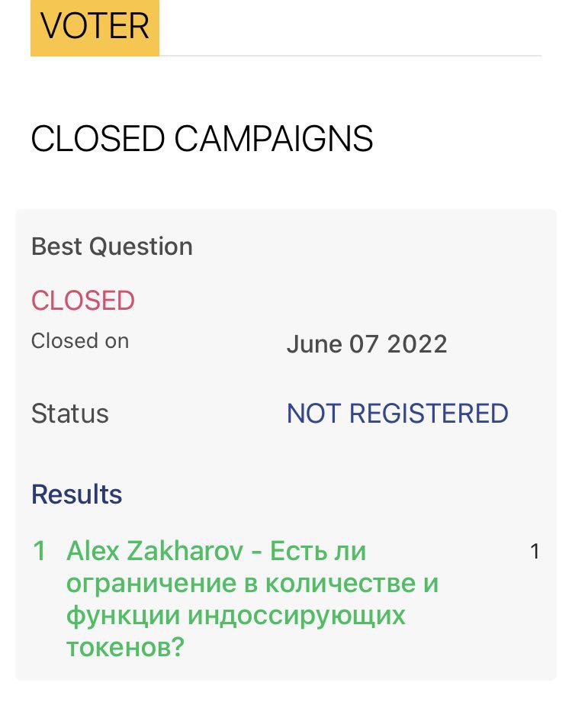Click the year 2022 in the closing date
This screenshot has width=572, height=715.
(x=417, y=343)
